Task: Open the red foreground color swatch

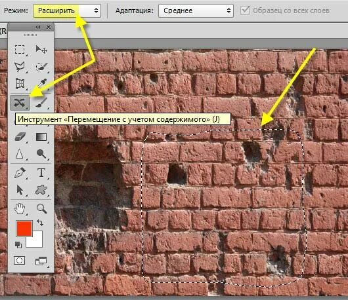Action: 24,228
